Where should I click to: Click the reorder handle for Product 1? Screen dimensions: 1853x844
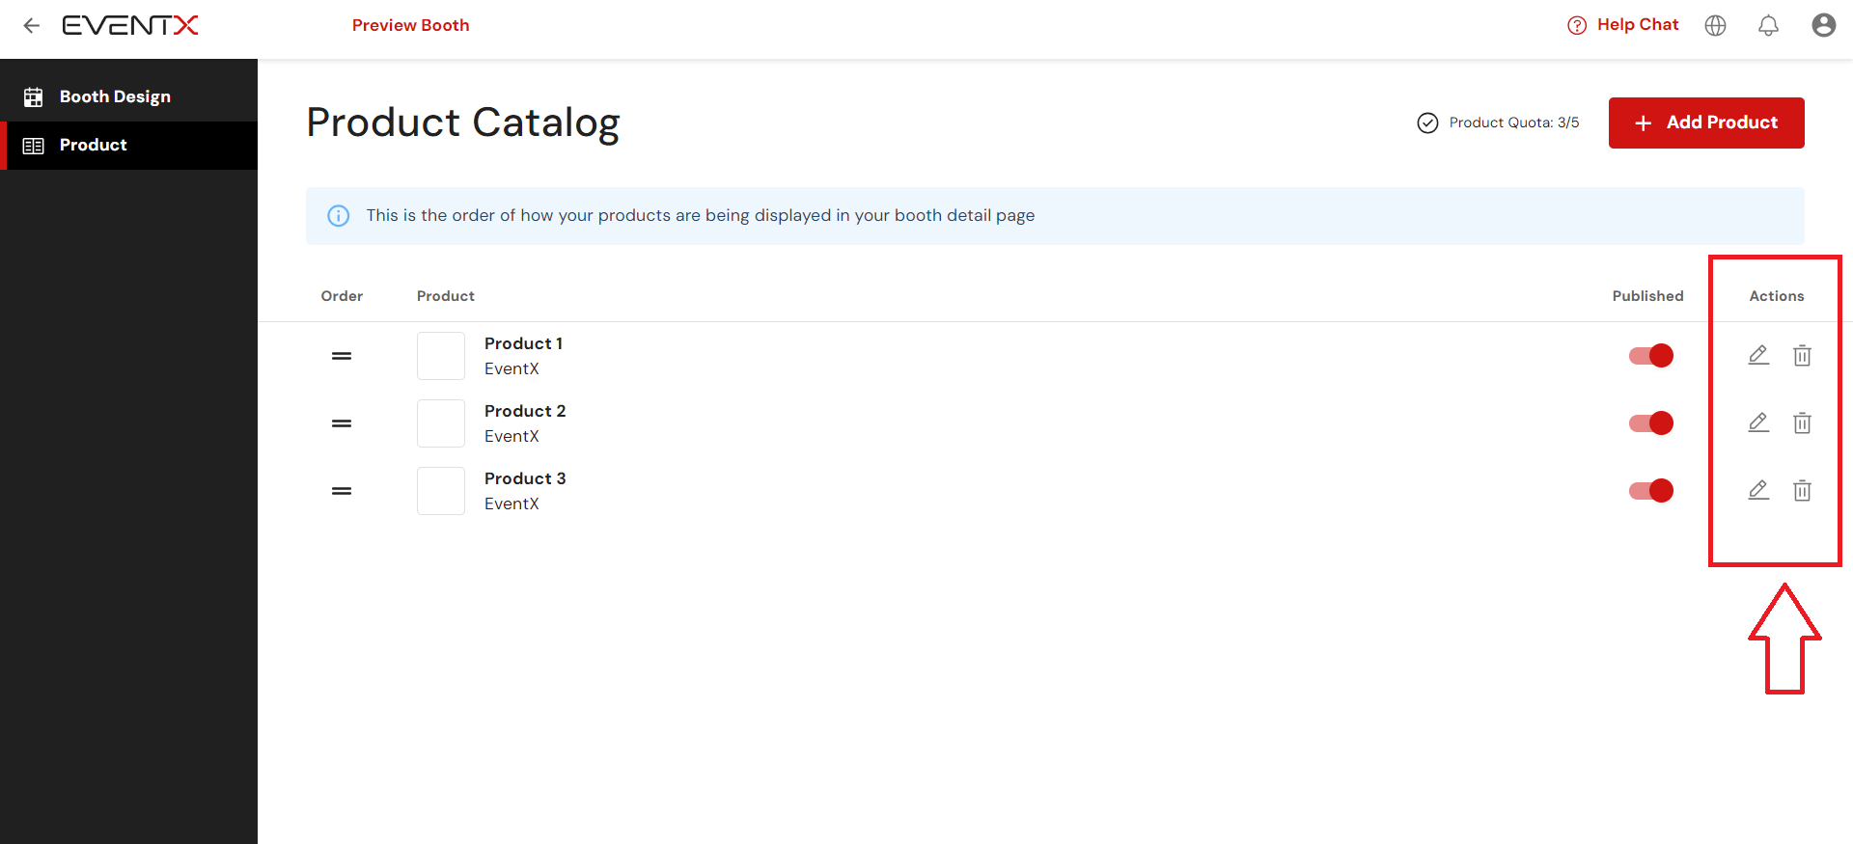(342, 356)
